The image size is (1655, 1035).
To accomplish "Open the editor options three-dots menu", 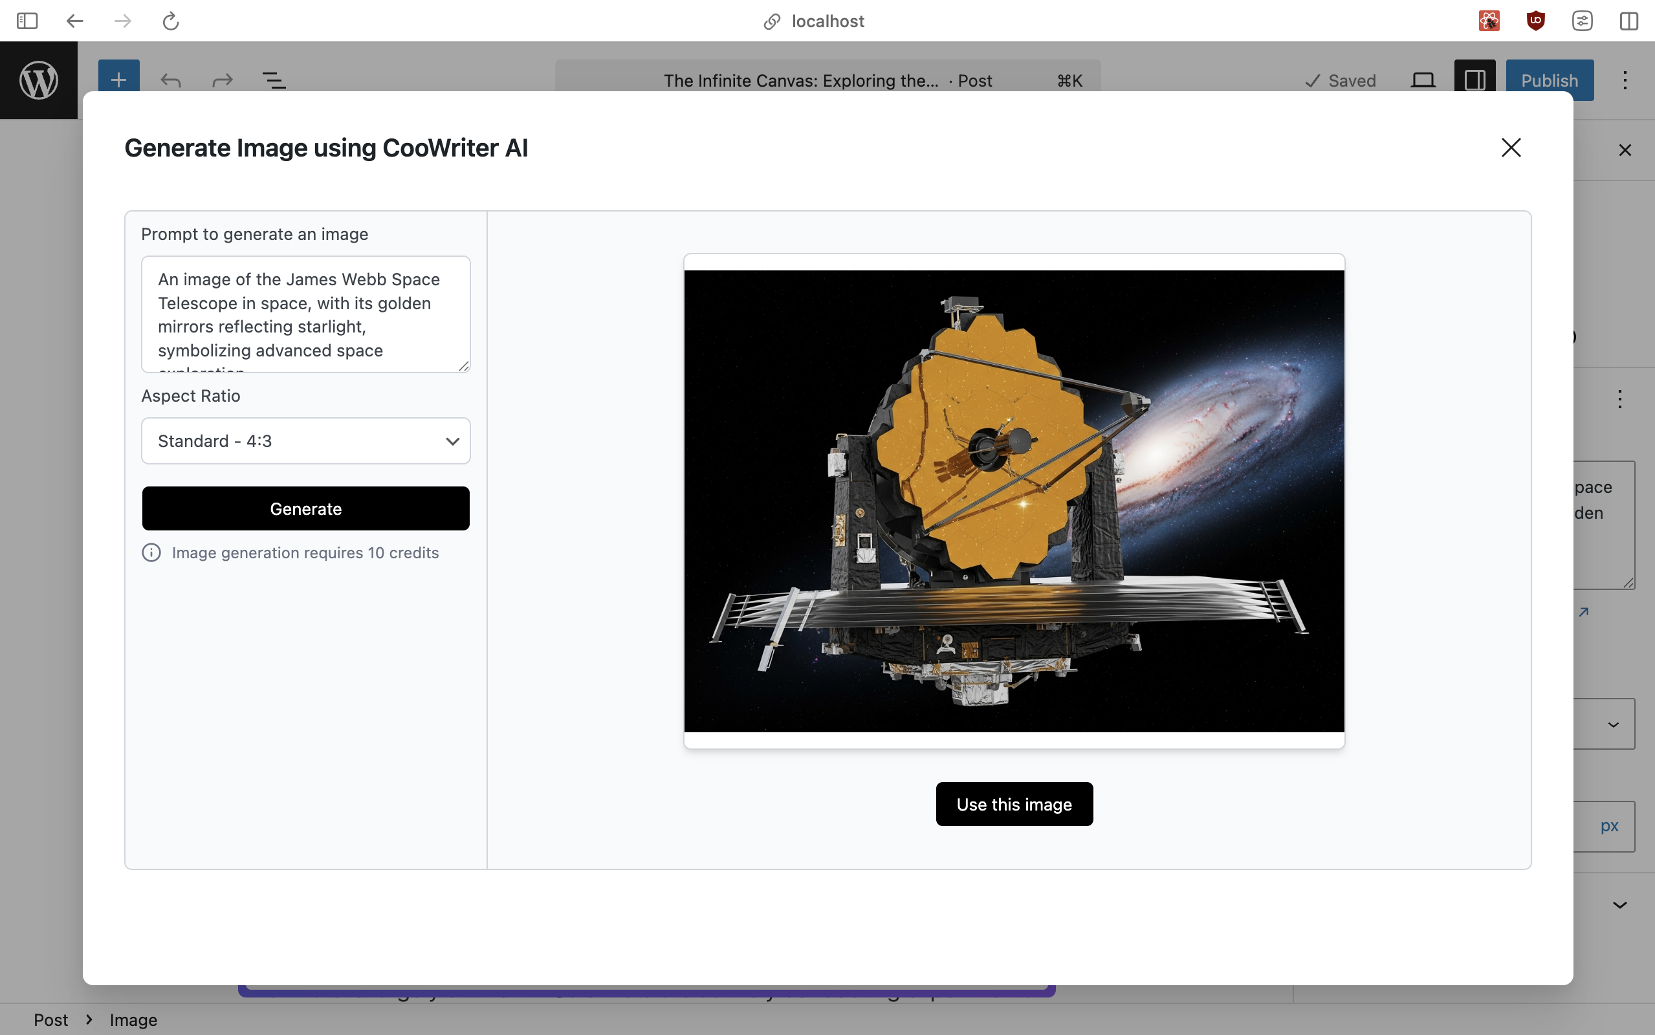I will click(1624, 81).
